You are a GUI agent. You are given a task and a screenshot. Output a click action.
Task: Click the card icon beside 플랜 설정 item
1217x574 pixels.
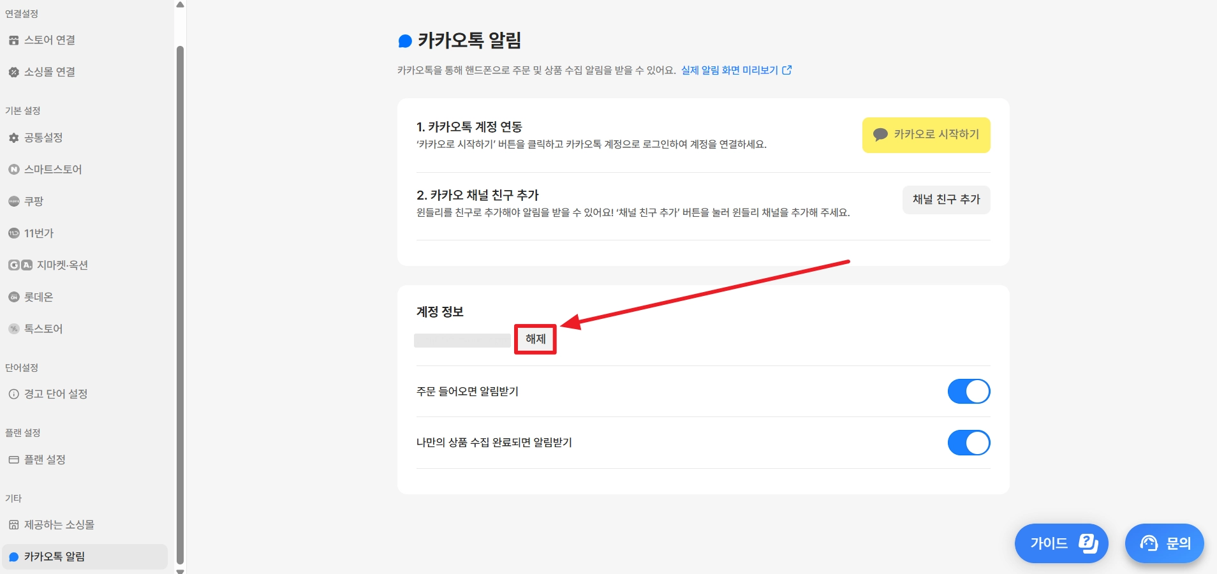[x=13, y=460]
